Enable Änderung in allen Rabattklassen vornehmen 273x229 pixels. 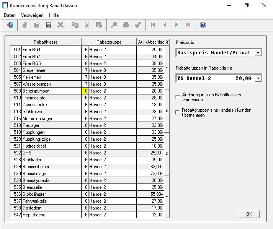coord(178,97)
